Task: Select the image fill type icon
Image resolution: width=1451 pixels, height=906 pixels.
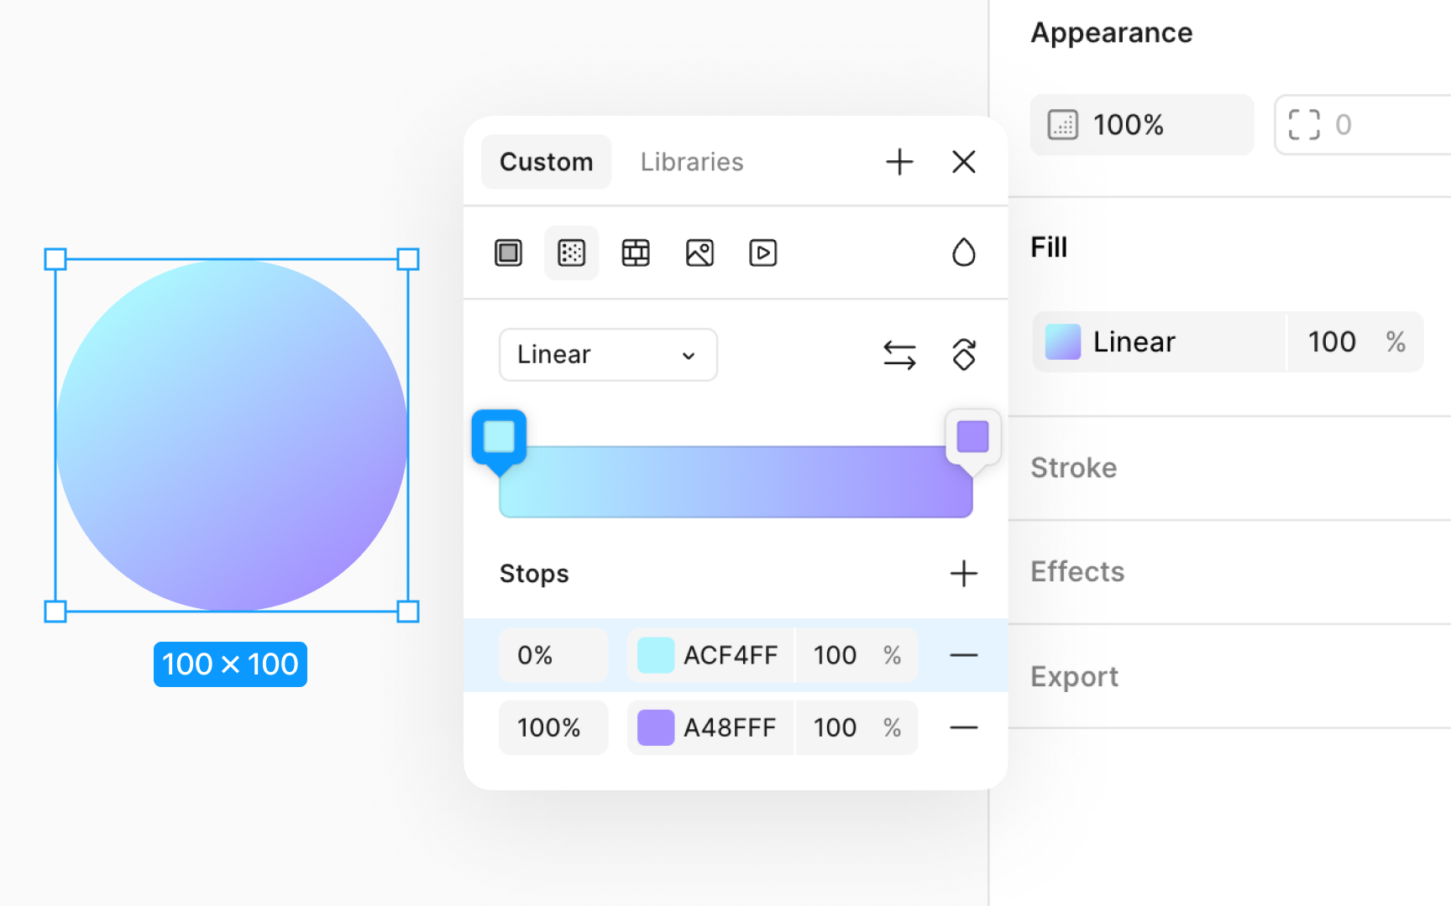Action: pos(699,253)
